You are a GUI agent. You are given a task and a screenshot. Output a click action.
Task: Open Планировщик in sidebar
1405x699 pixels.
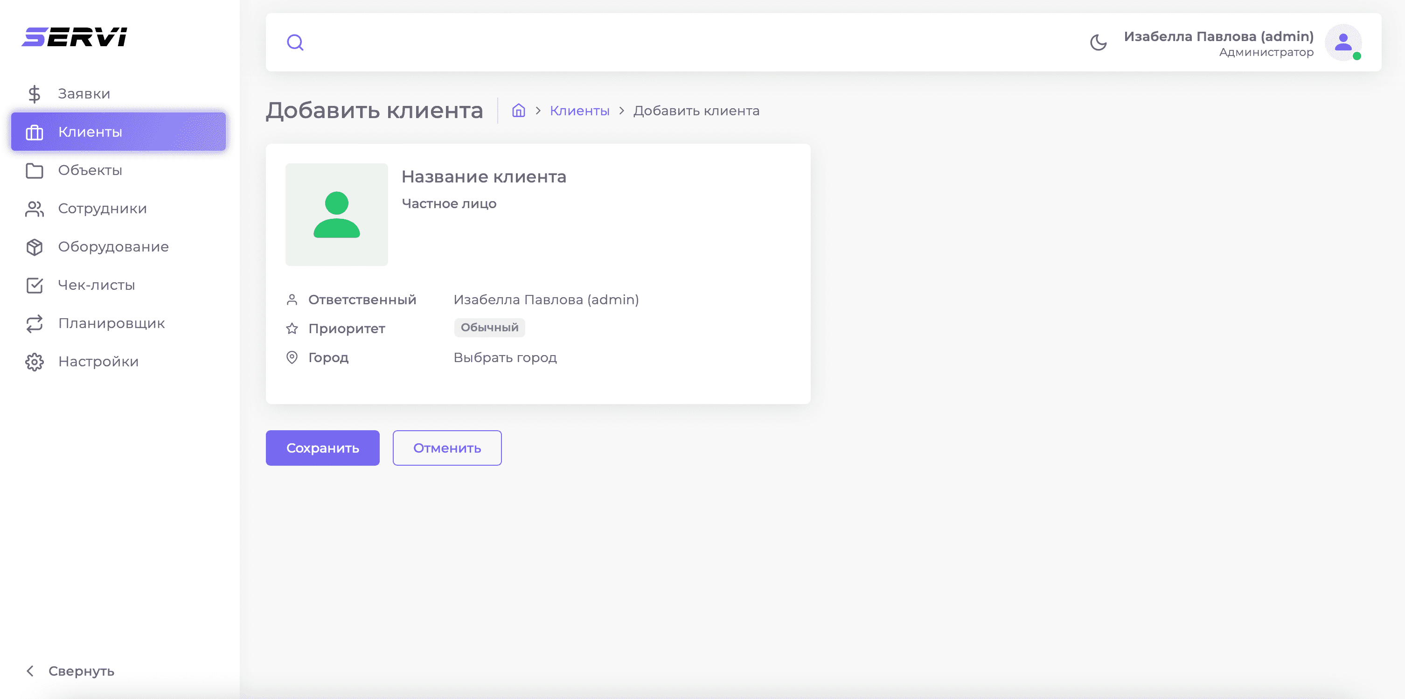111,323
